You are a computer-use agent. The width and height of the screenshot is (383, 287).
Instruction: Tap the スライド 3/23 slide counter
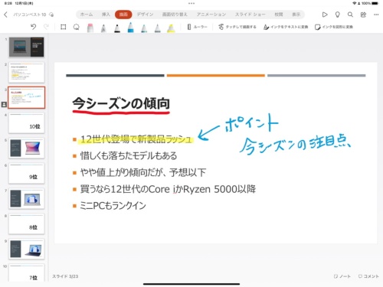(65, 276)
